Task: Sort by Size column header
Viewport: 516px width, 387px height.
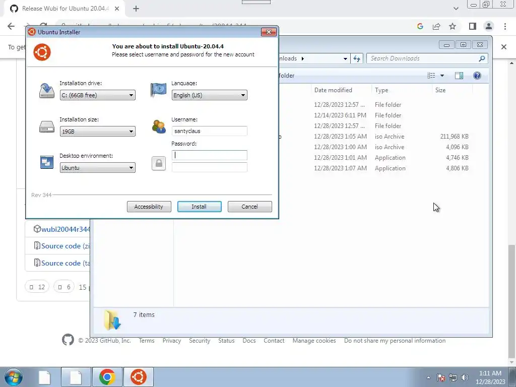Action: (x=452, y=90)
